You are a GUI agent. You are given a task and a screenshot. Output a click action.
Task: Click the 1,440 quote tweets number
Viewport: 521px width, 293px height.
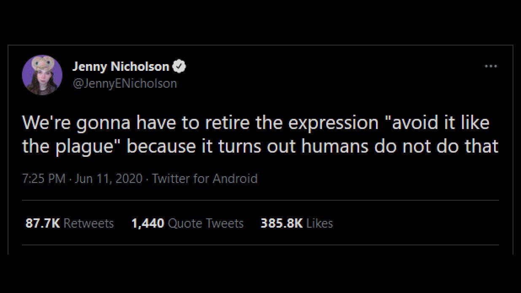point(148,223)
